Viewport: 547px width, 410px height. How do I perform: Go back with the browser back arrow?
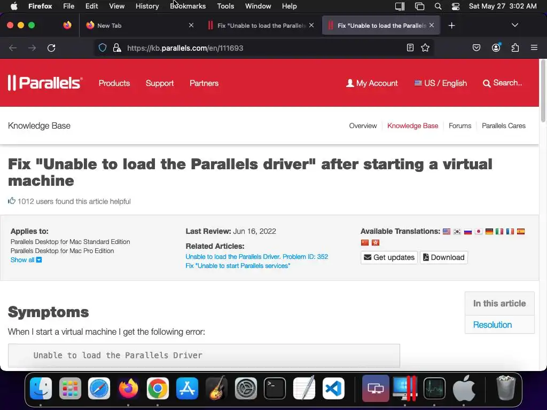(x=13, y=48)
